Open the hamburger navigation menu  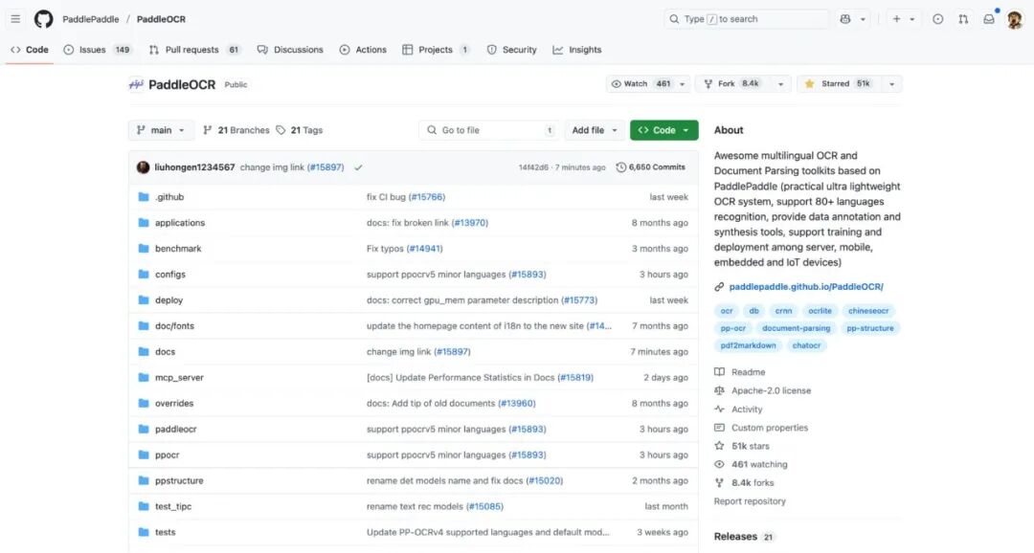(15, 19)
